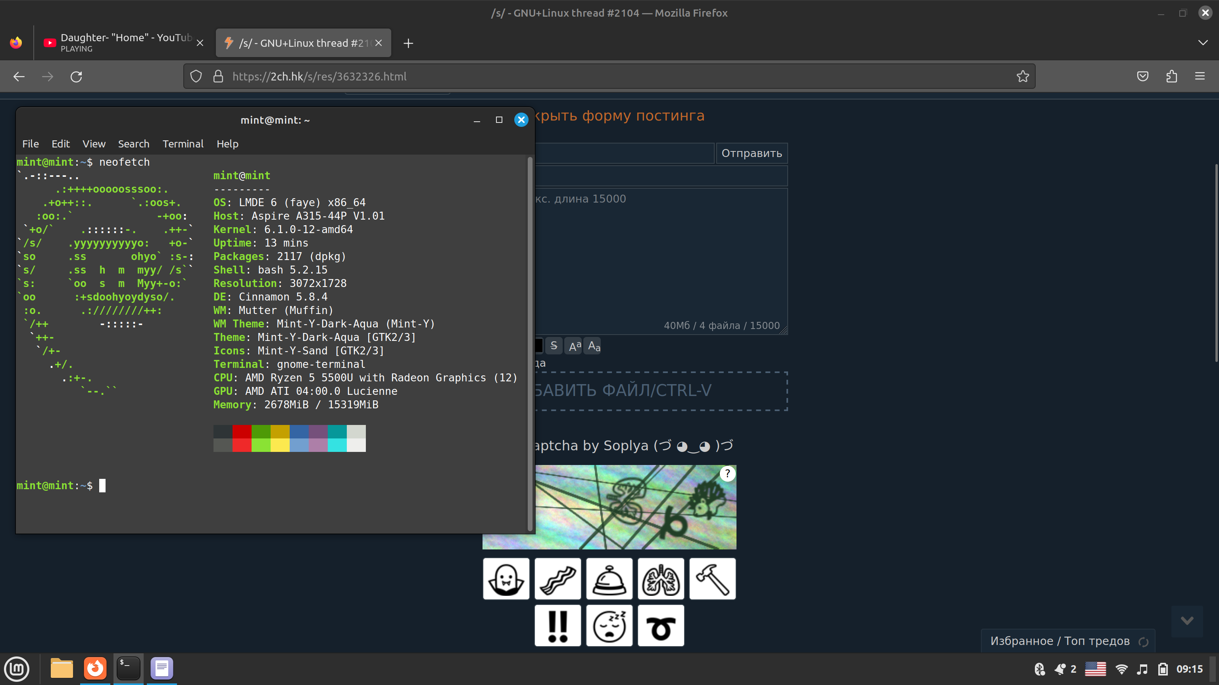Expand the list all tabs chevron

pyautogui.click(x=1202, y=43)
